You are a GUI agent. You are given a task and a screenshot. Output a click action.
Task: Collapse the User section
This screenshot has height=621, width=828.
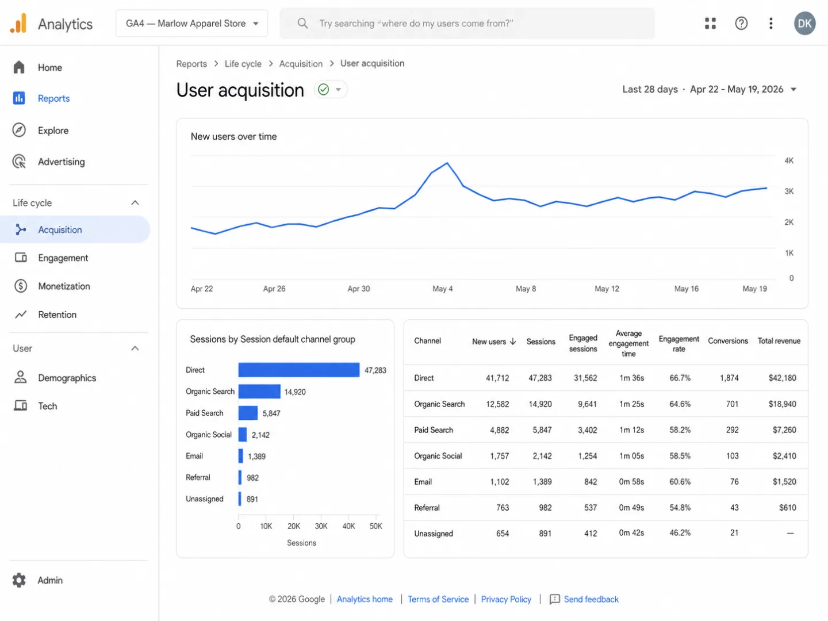(x=135, y=348)
